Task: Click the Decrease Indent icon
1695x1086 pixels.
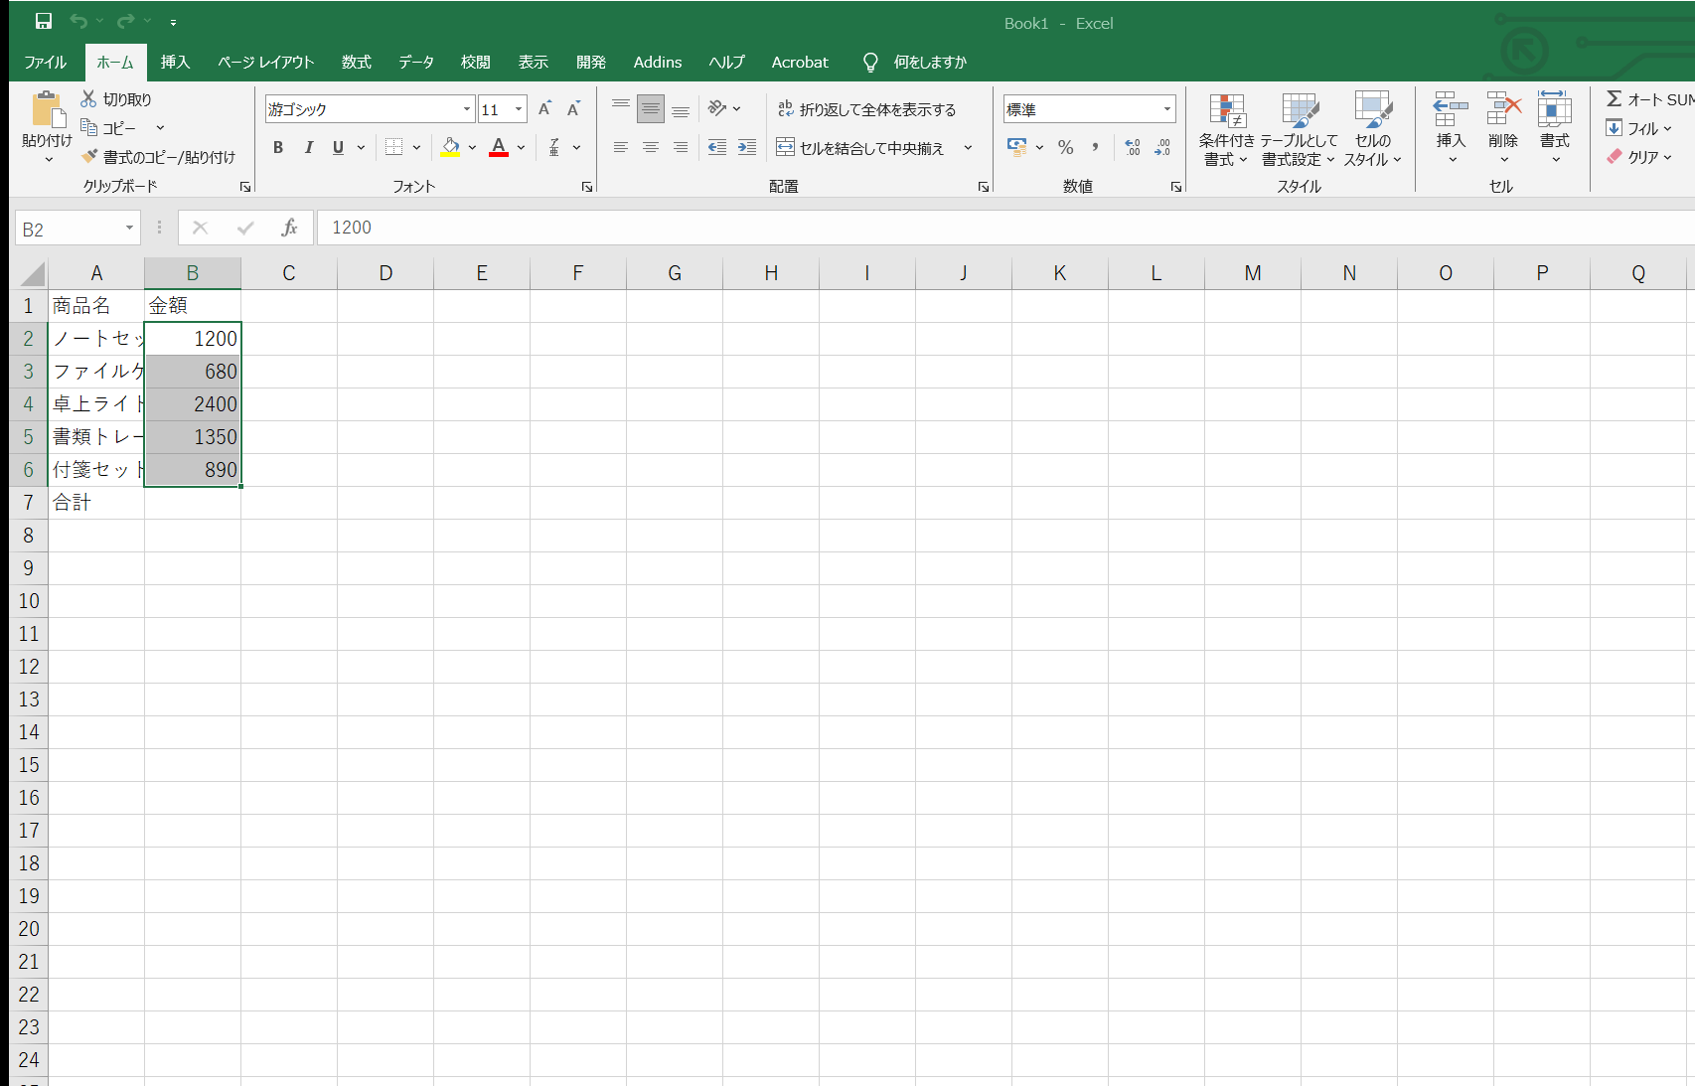Action: (x=716, y=147)
